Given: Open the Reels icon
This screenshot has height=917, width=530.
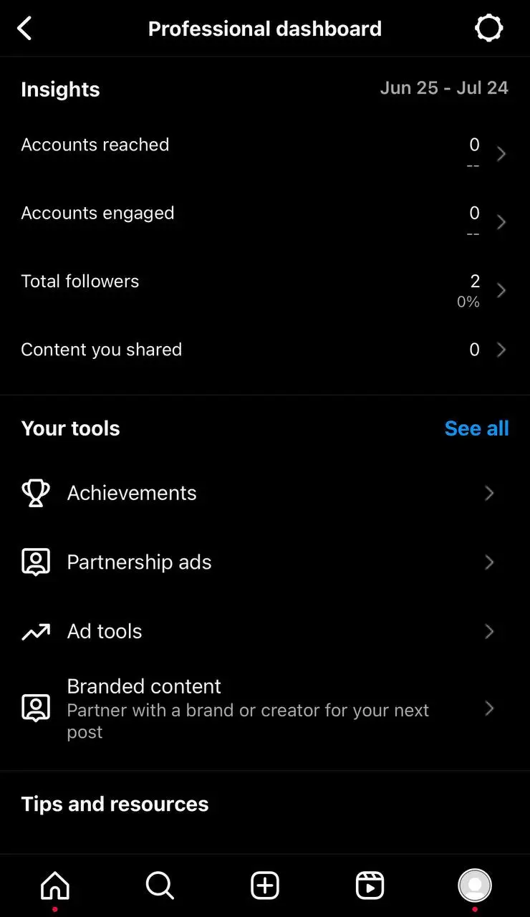Looking at the screenshot, I should point(370,885).
